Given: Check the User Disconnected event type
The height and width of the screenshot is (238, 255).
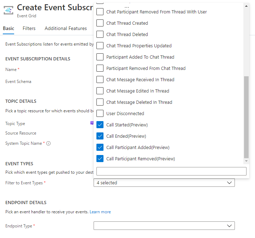Looking at the screenshot, I should (x=100, y=113).
